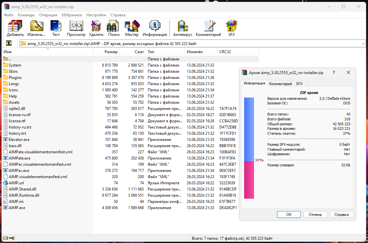Screen dimensions: 368x243
Task: Switch to the Комментарий tab in the dialog
Action: 280,84
